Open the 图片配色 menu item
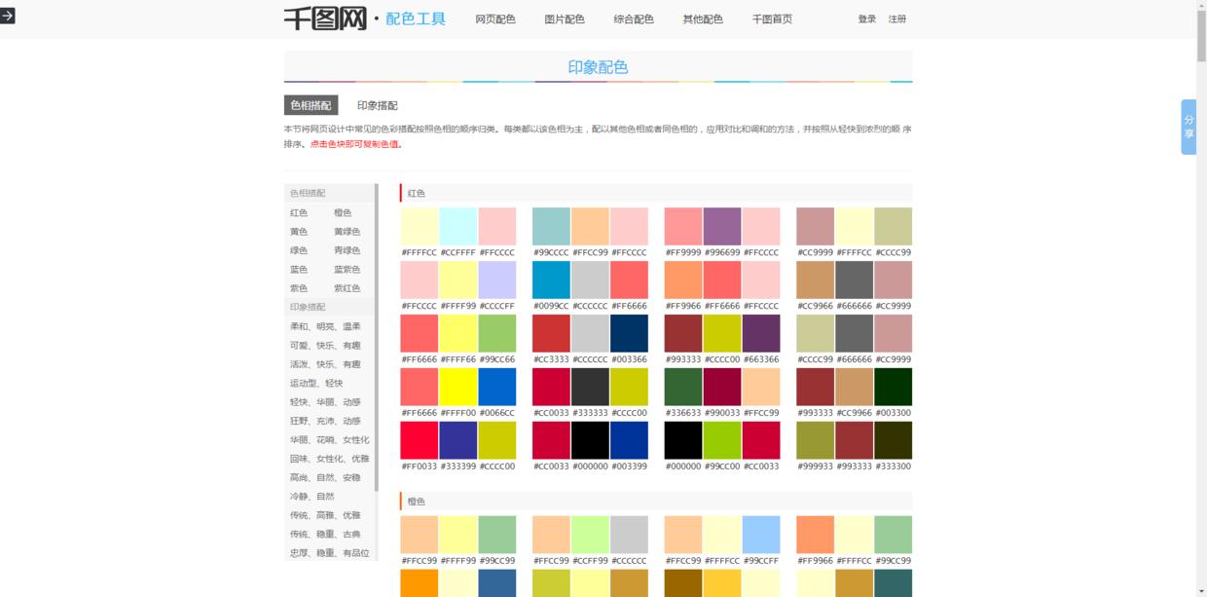The width and height of the screenshot is (1207, 597). pyautogui.click(x=563, y=18)
